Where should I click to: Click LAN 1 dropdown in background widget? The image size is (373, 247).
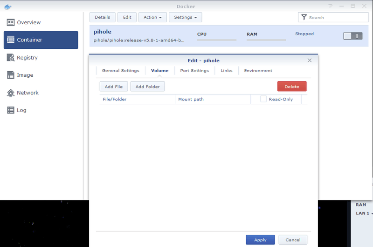coord(364,214)
